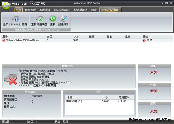Viewport: 174px width, 124px height.
Task: Click the Show S.M.A.R.T. data icon
Action: pos(15,19)
